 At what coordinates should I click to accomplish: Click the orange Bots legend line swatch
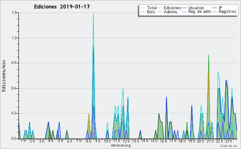pyautogui.click(x=143, y=12)
